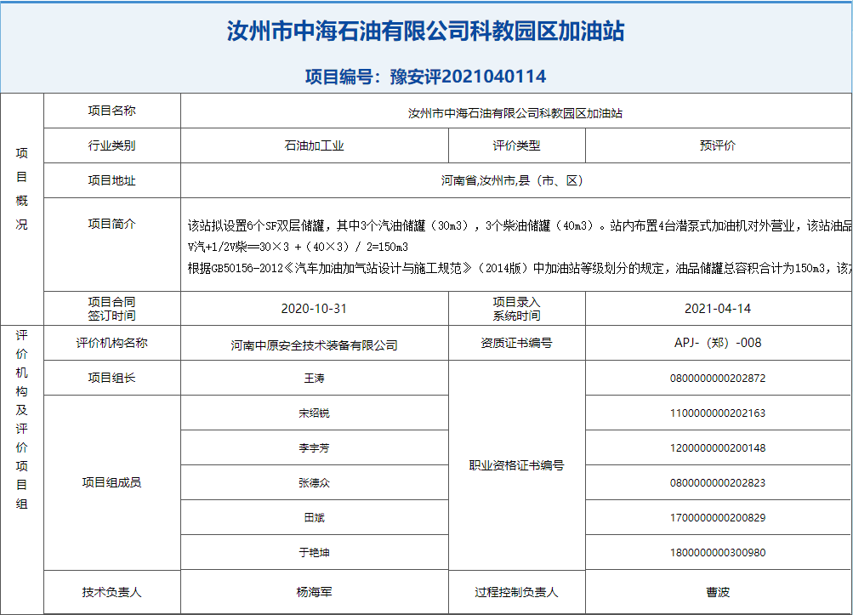Viewport: 853px width, 615px height.
Task: Click the 项目名称 label cell
Action: [112, 111]
